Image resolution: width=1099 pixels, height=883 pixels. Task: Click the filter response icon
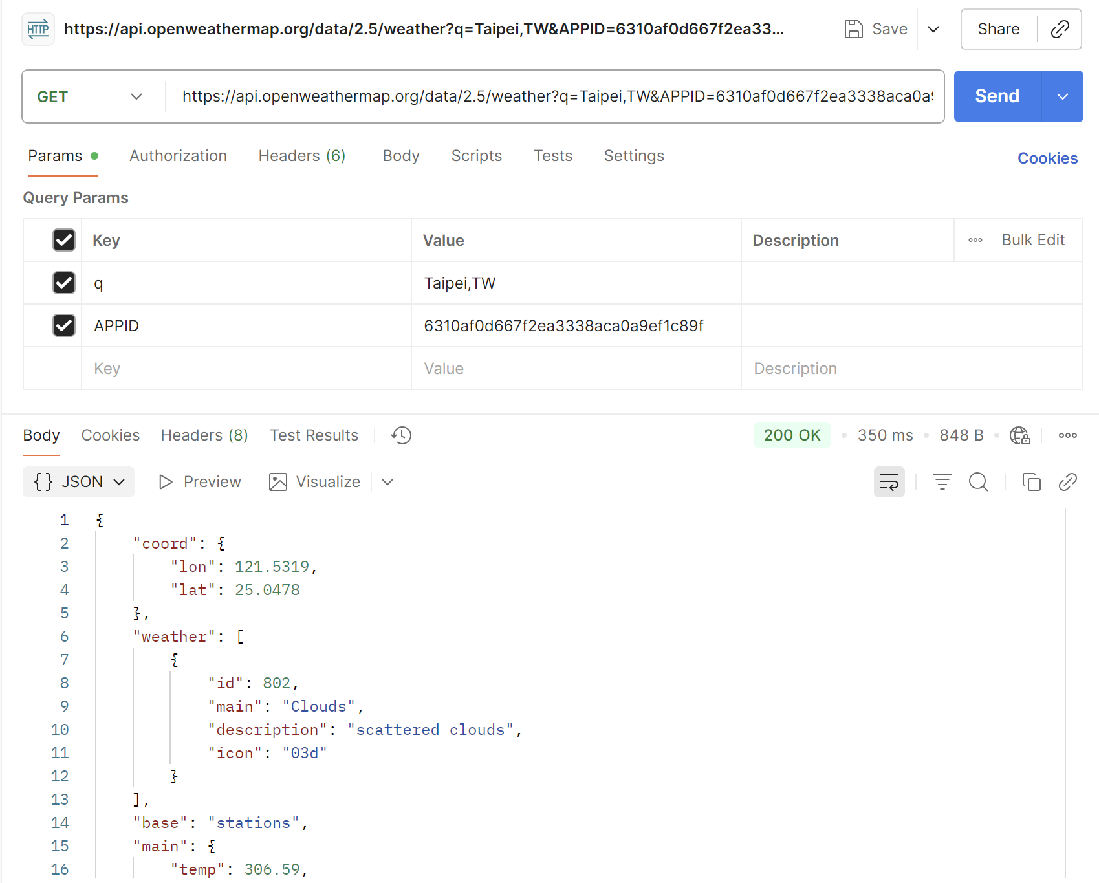[x=942, y=482]
